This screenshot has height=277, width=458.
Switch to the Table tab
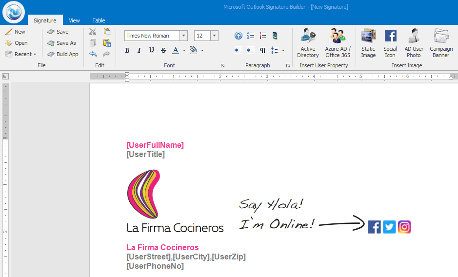(99, 20)
